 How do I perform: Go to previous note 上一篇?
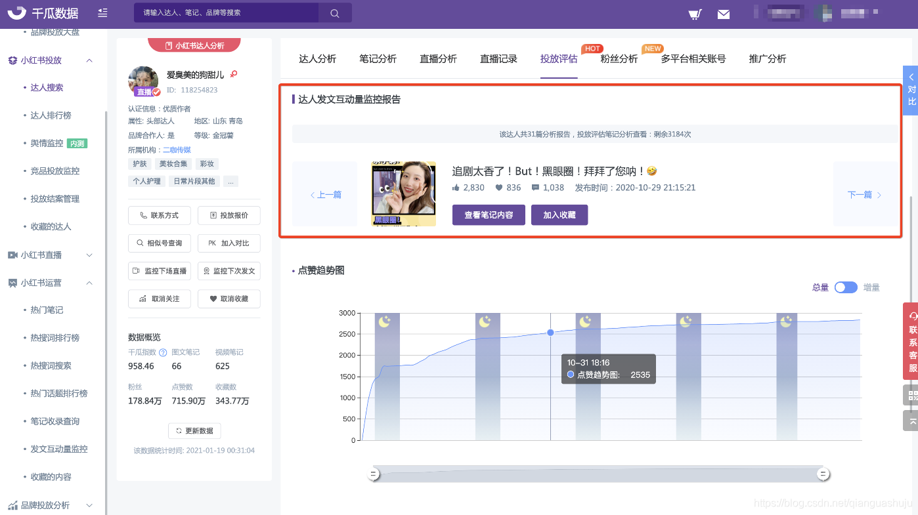(325, 195)
